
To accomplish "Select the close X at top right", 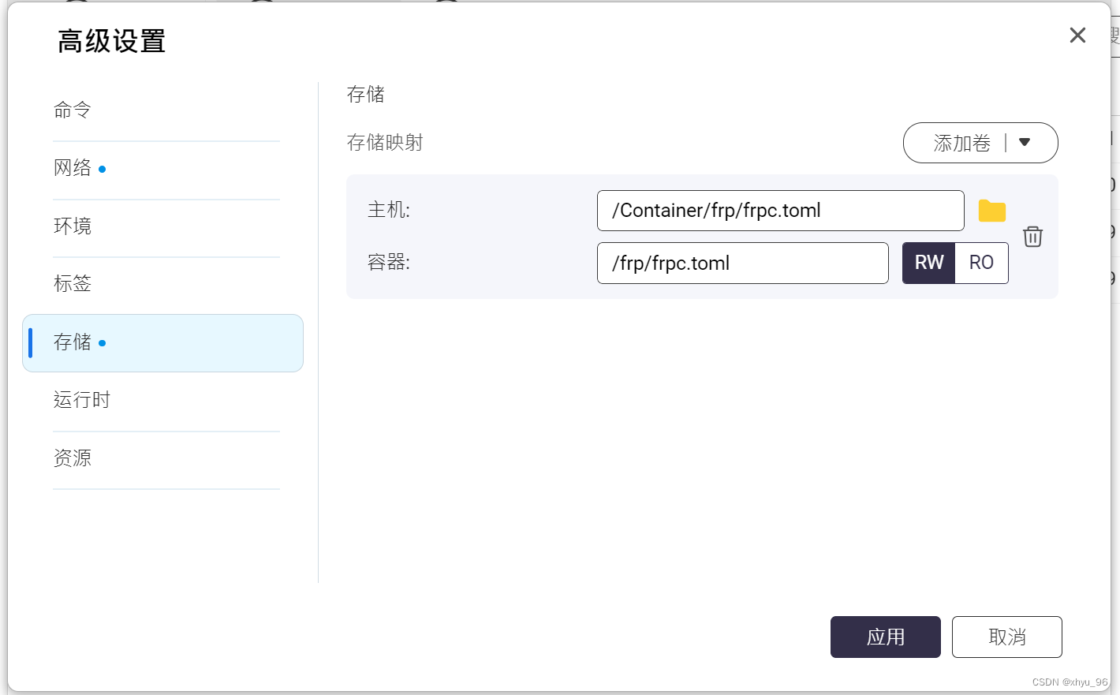I will [1077, 35].
